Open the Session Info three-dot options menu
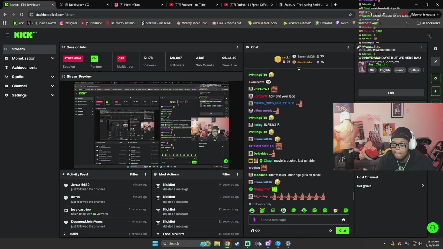 tap(237, 47)
